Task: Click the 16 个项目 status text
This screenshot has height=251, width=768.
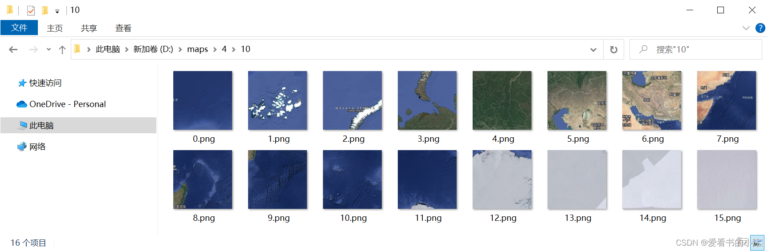Action: pos(29,243)
